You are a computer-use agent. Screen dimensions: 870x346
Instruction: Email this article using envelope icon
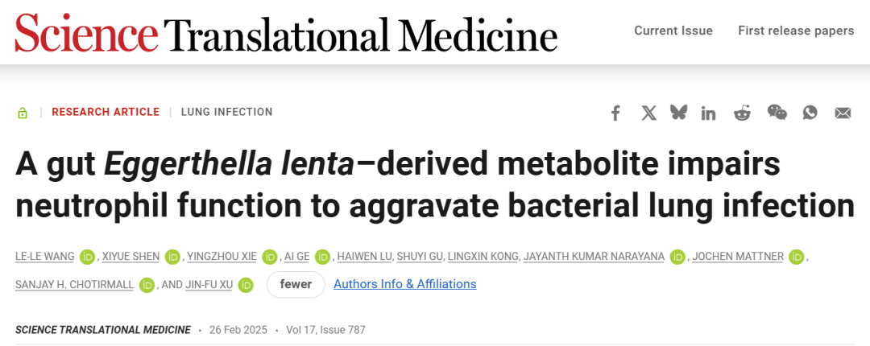[x=843, y=113]
